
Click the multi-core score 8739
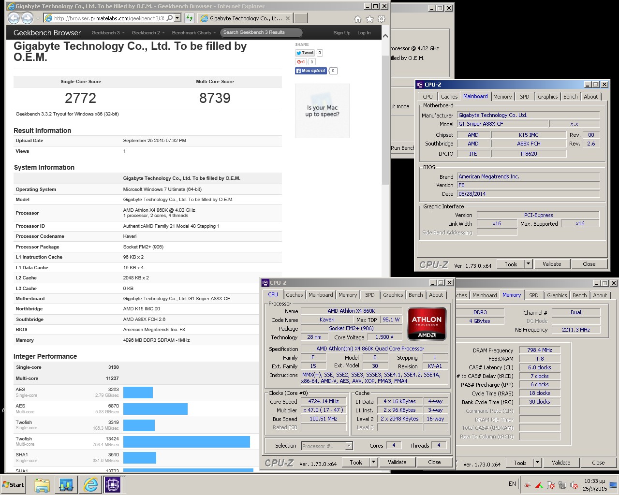215,98
